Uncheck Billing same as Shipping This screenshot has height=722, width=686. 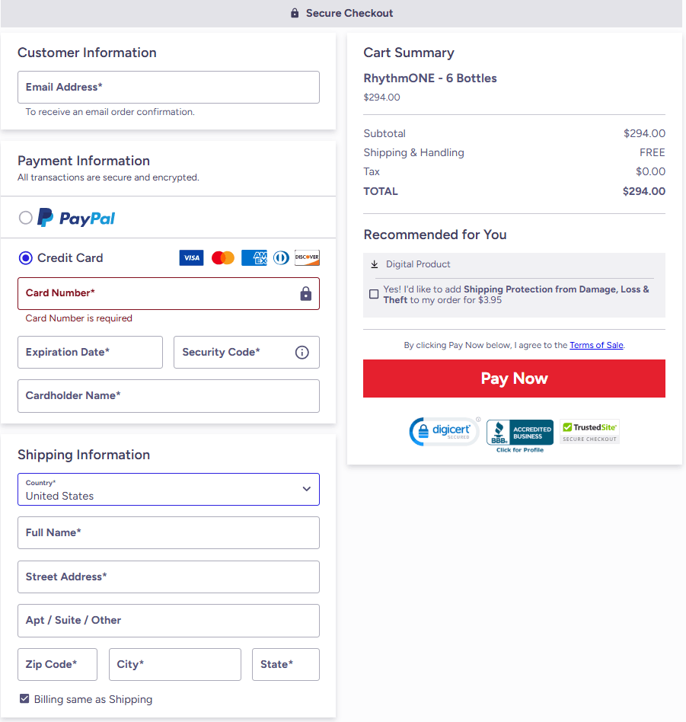click(x=24, y=698)
